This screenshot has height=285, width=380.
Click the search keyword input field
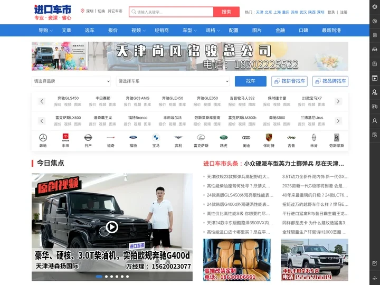172,12
